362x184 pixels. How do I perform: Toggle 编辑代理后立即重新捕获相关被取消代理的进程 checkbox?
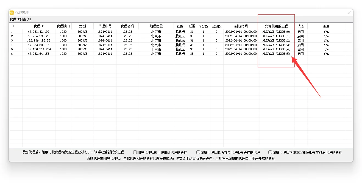coord(270,152)
